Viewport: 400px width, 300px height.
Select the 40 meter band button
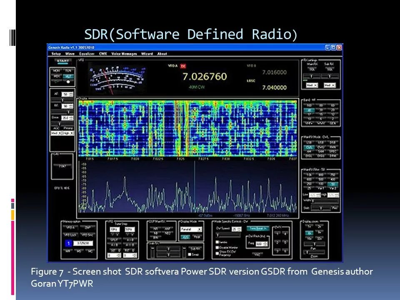pyautogui.click(x=309, y=110)
